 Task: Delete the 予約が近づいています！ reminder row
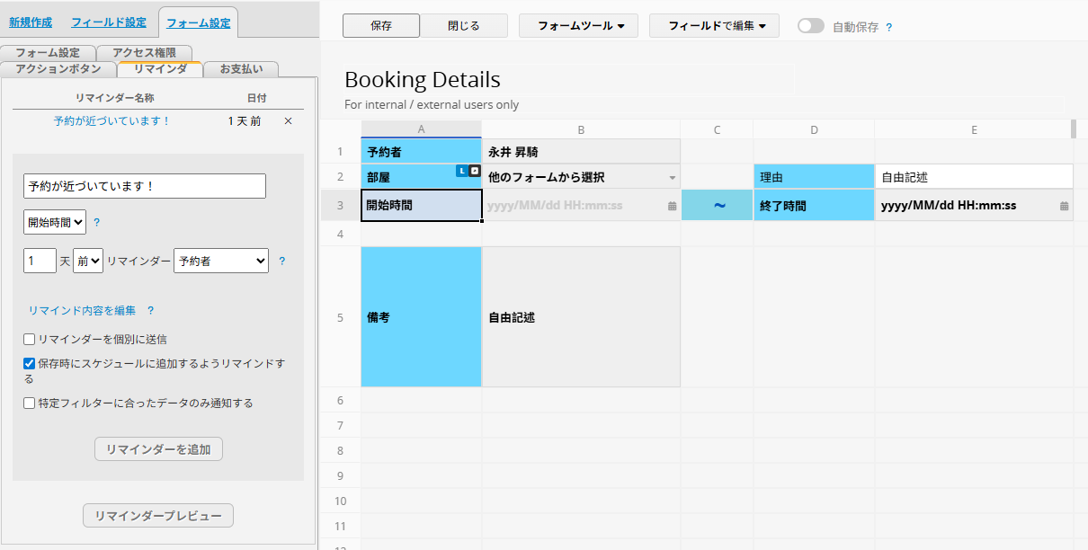coord(288,121)
